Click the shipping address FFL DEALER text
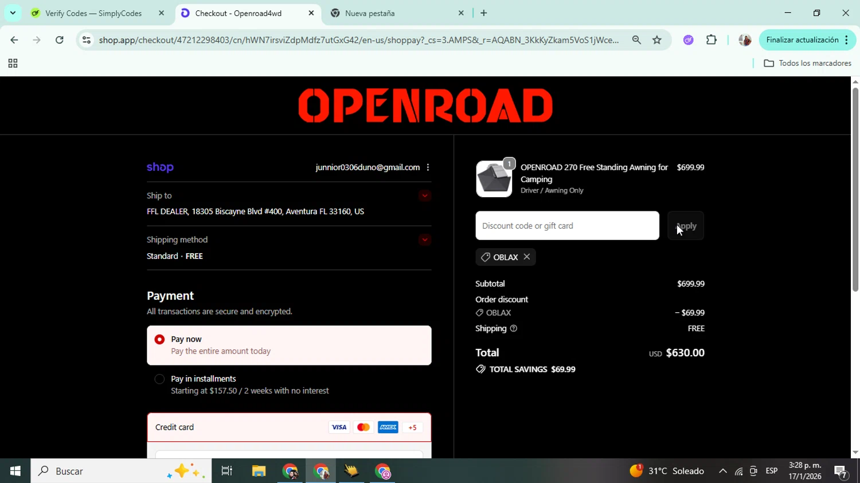 click(255, 211)
